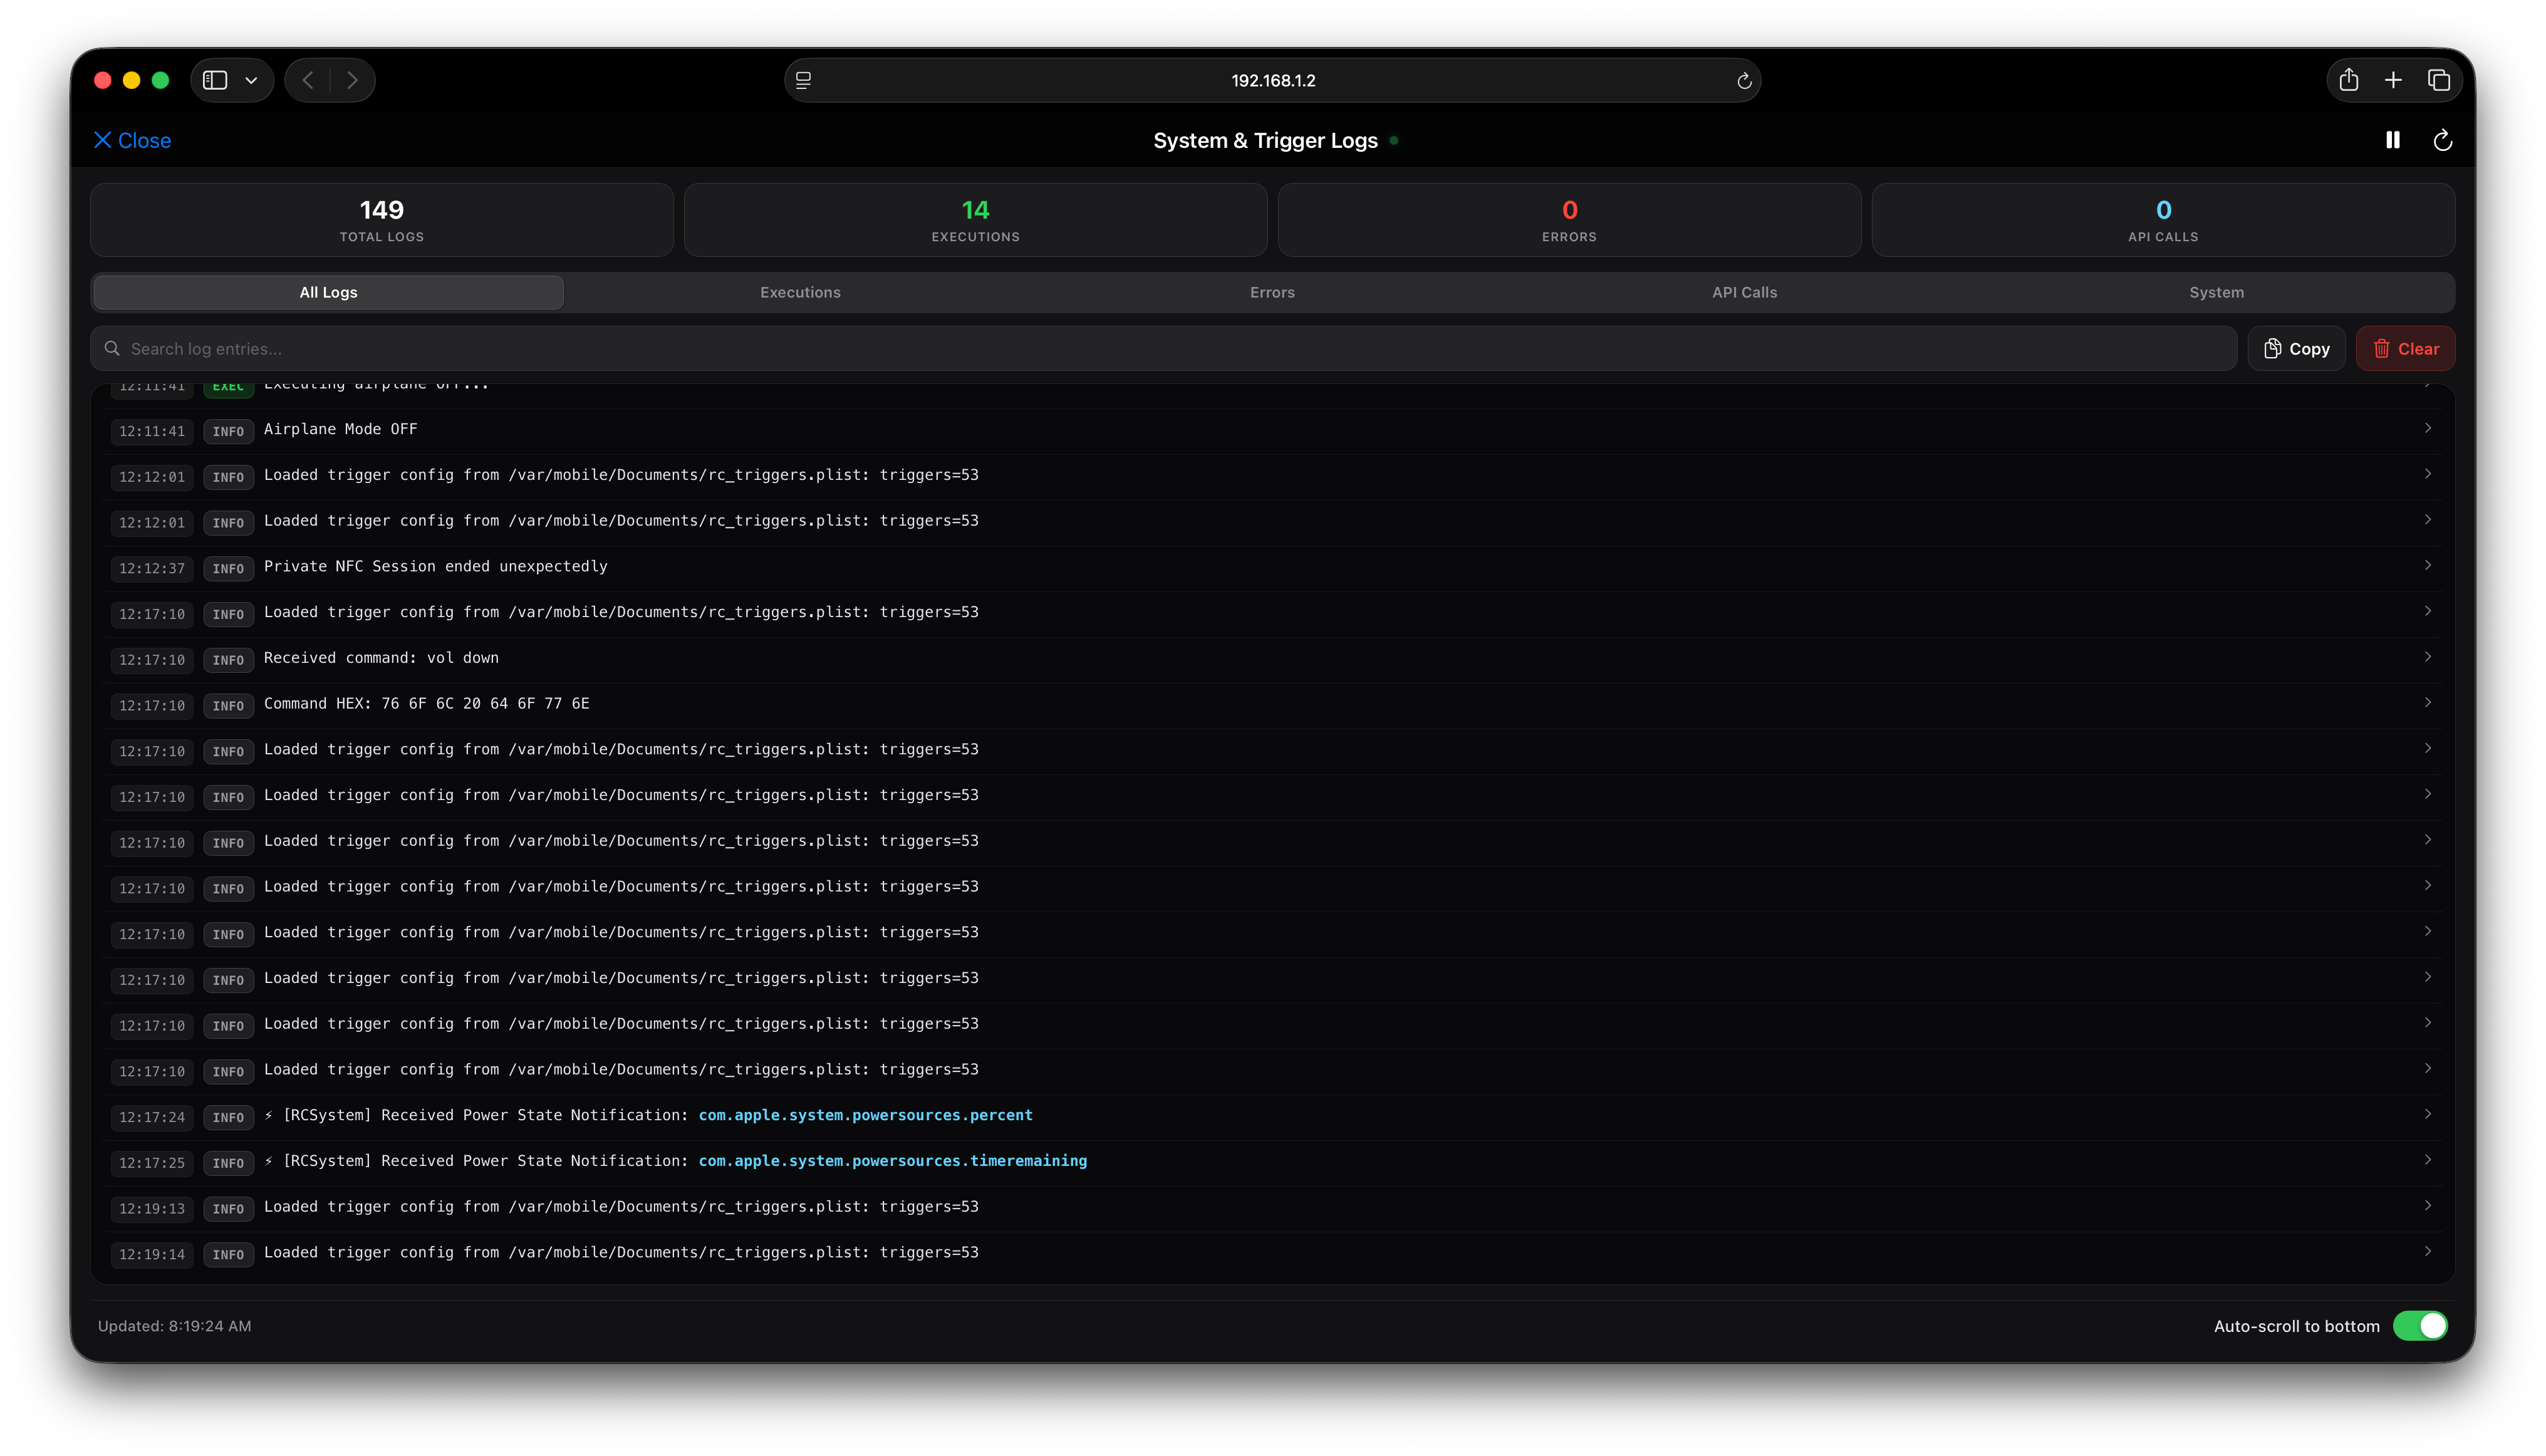Open the Safari share menu
This screenshot has height=1456, width=2546.
(2348, 80)
